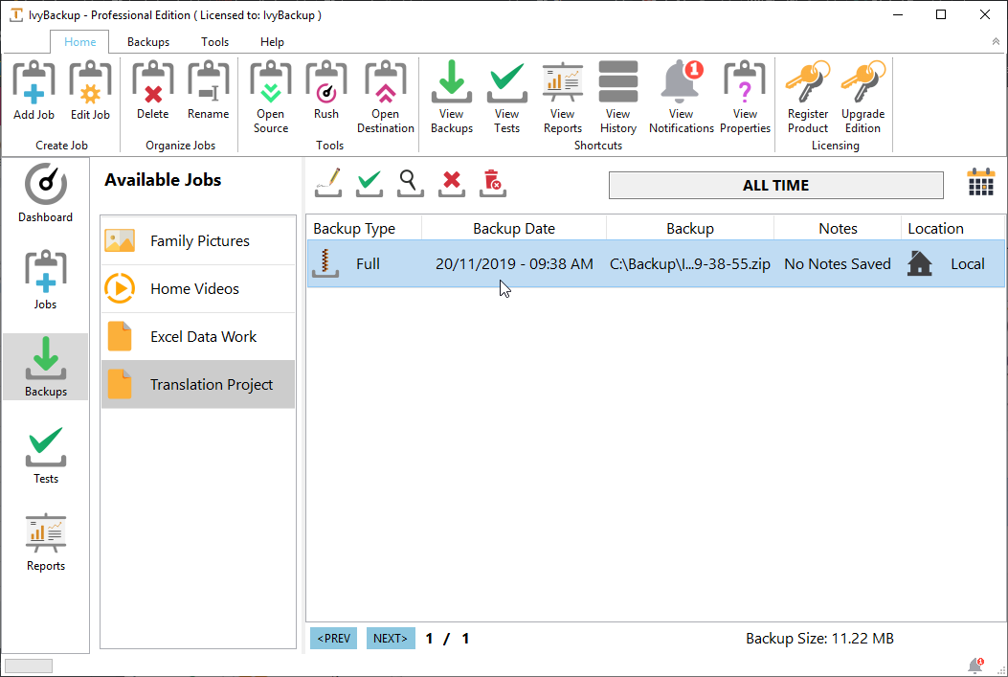The width and height of the screenshot is (1008, 677).
Task: Click the Upgrade Edition icon
Action: pos(863,97)
